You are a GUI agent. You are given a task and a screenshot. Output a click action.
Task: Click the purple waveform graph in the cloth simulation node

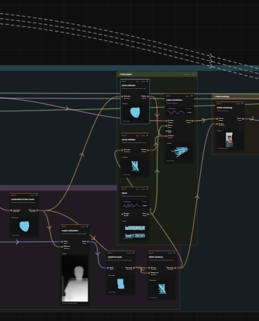(176, 113)
